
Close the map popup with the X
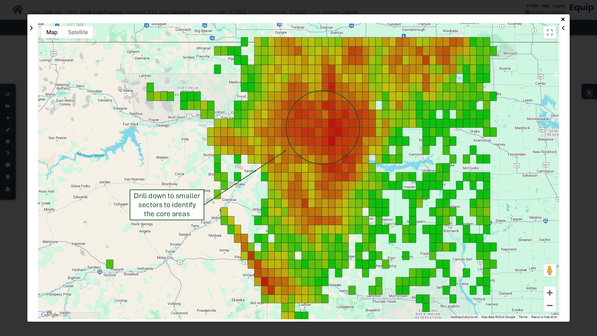(x=563, y=19)
